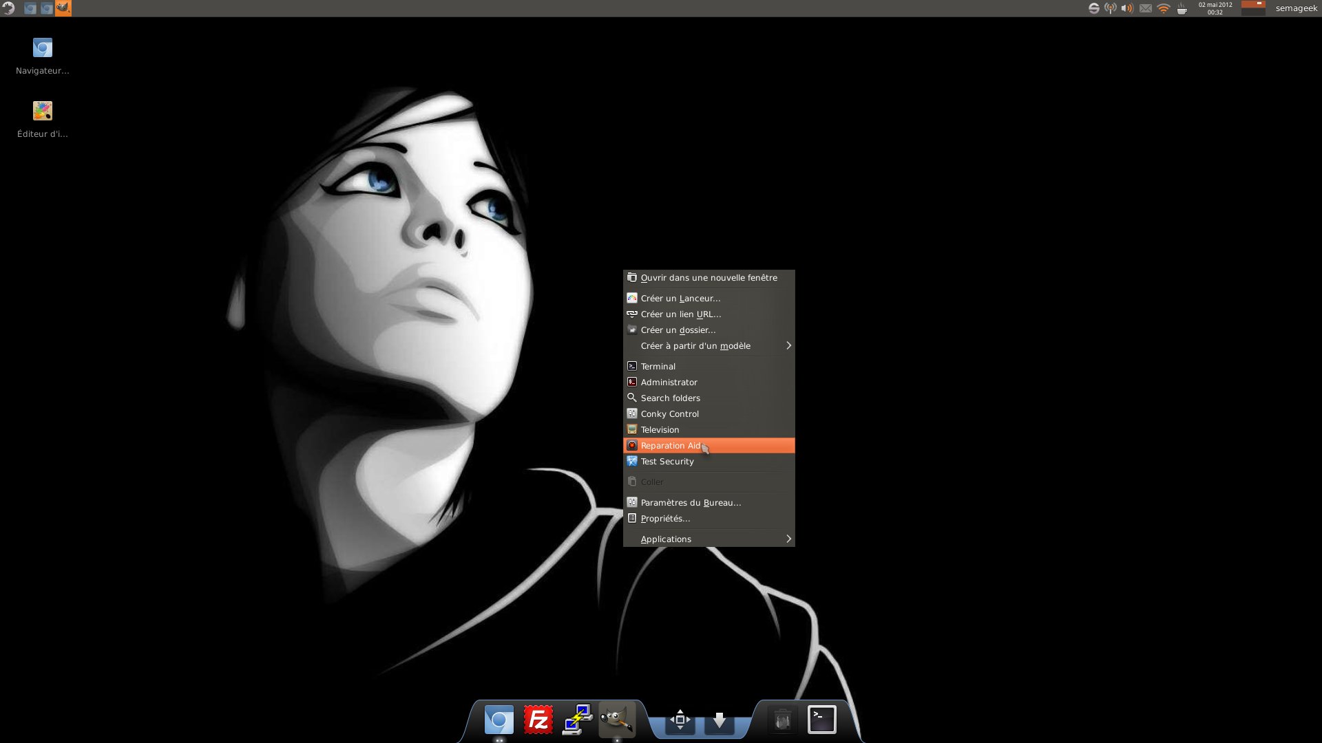Select Créer un Lanceur... menu entry
Viewport: 1322px width, 743px height.
point(709,299)
